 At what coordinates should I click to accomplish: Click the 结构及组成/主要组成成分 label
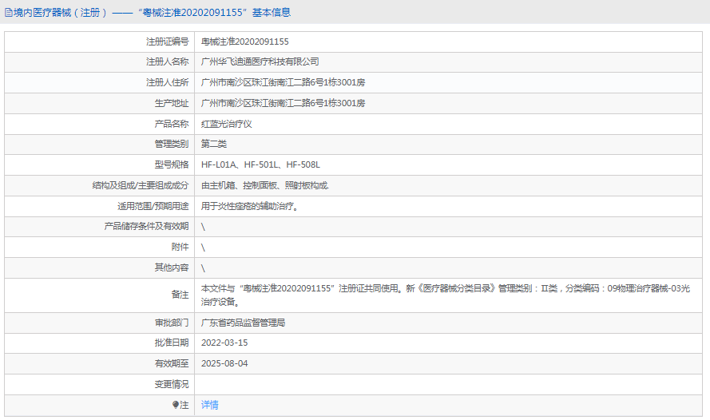[141, 185]
